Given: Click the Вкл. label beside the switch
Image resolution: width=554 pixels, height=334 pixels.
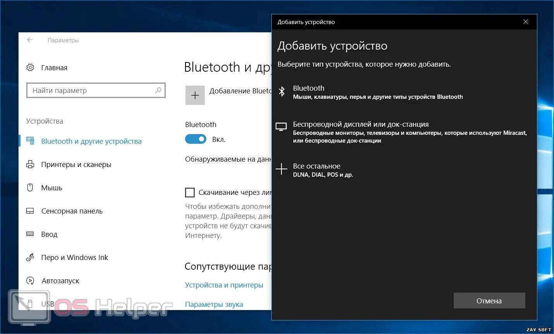Looking at the screenshot, I should (219, 139).
